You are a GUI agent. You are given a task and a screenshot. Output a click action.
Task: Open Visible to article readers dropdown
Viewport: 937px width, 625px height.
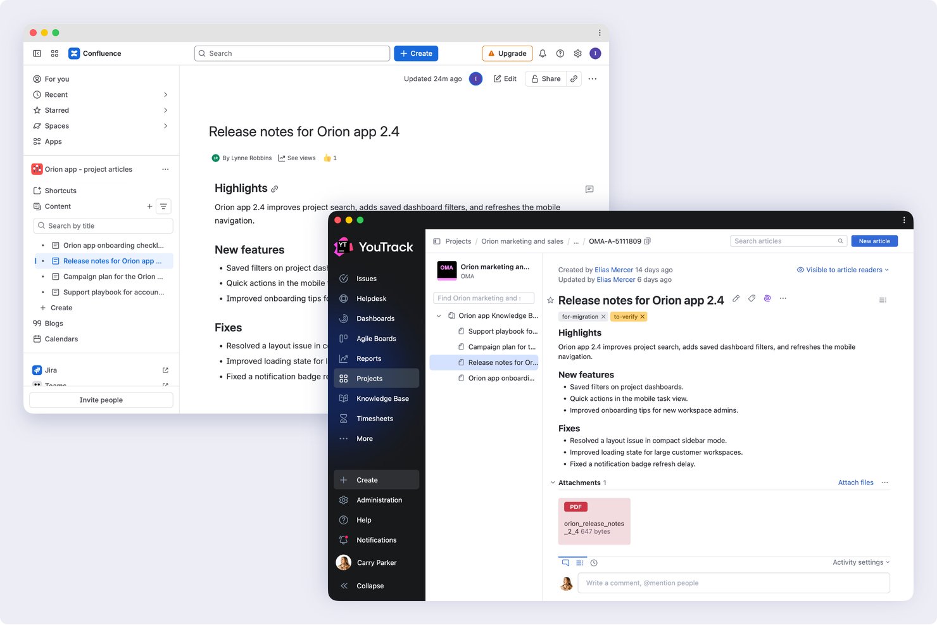(843, 270)
